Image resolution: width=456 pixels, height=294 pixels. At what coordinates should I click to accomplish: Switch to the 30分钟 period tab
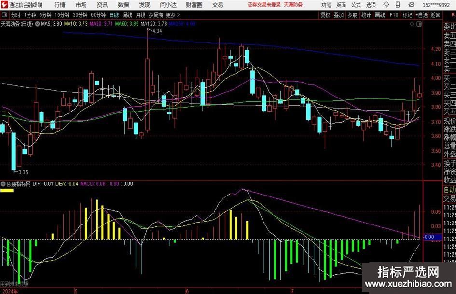coord(80,15)
